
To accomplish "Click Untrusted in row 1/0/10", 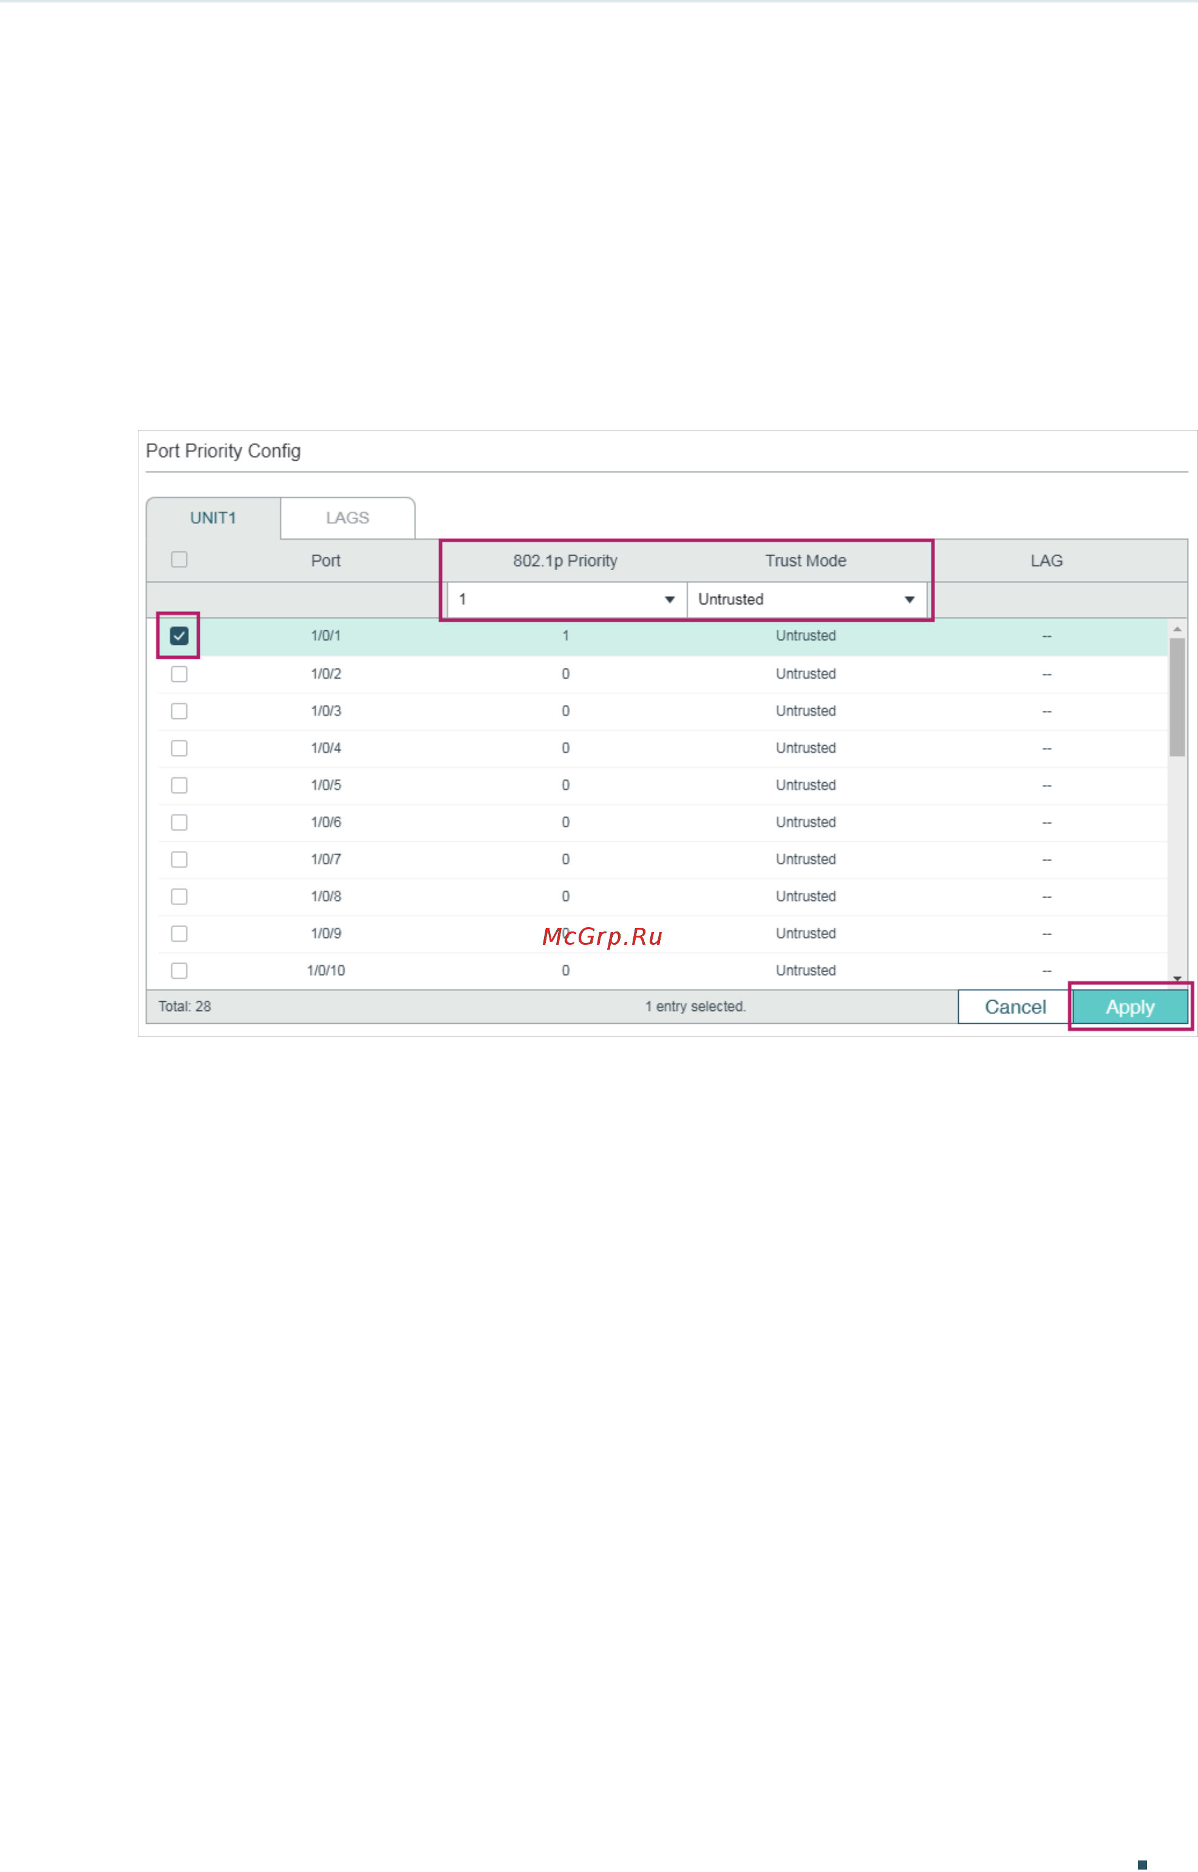I will tap(806, 970).
